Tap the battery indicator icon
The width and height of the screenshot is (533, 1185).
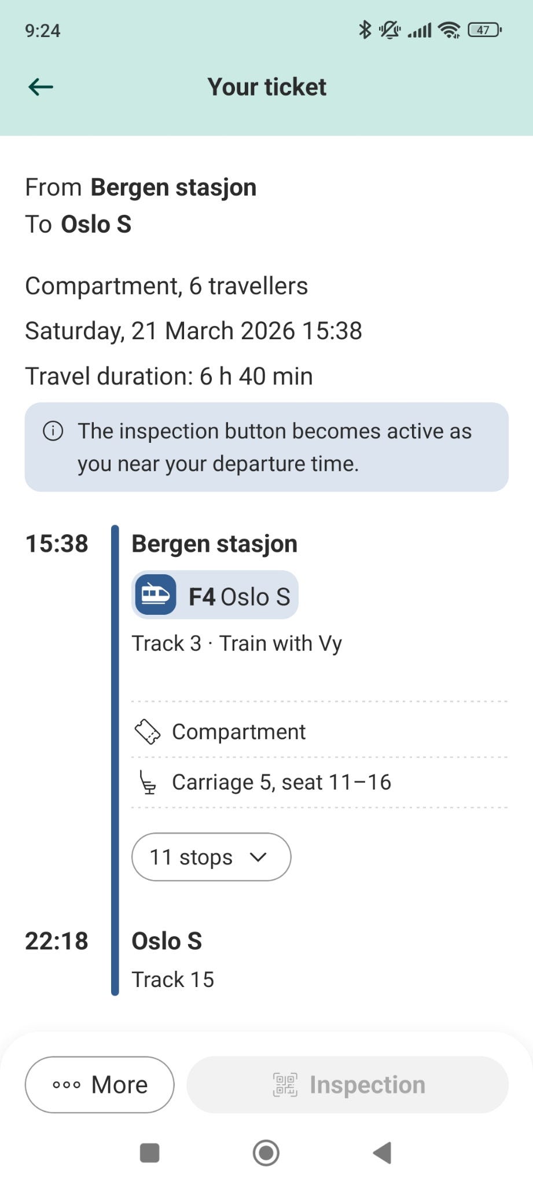pos(484,30)
